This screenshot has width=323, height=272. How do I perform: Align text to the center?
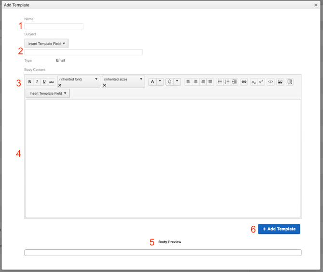point(196,82)
